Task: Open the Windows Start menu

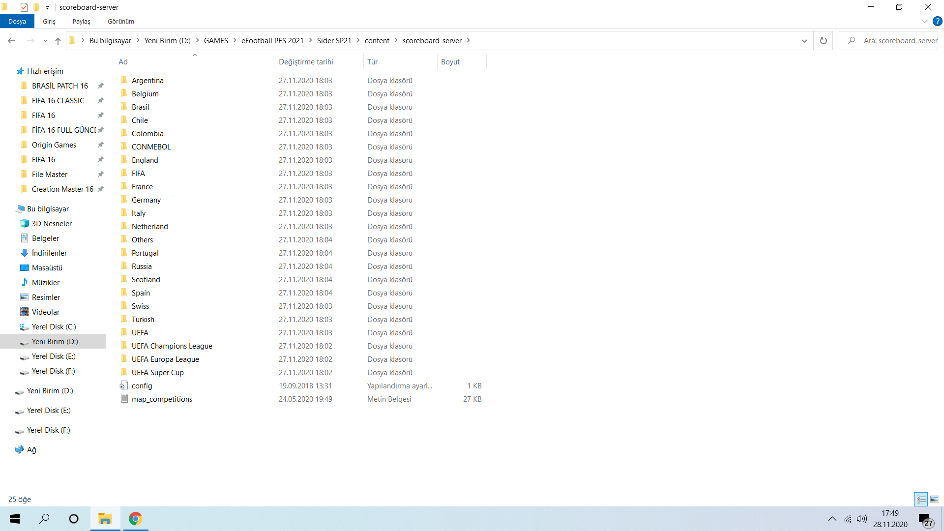Action: pyautogui.click(x=15, y=519)
